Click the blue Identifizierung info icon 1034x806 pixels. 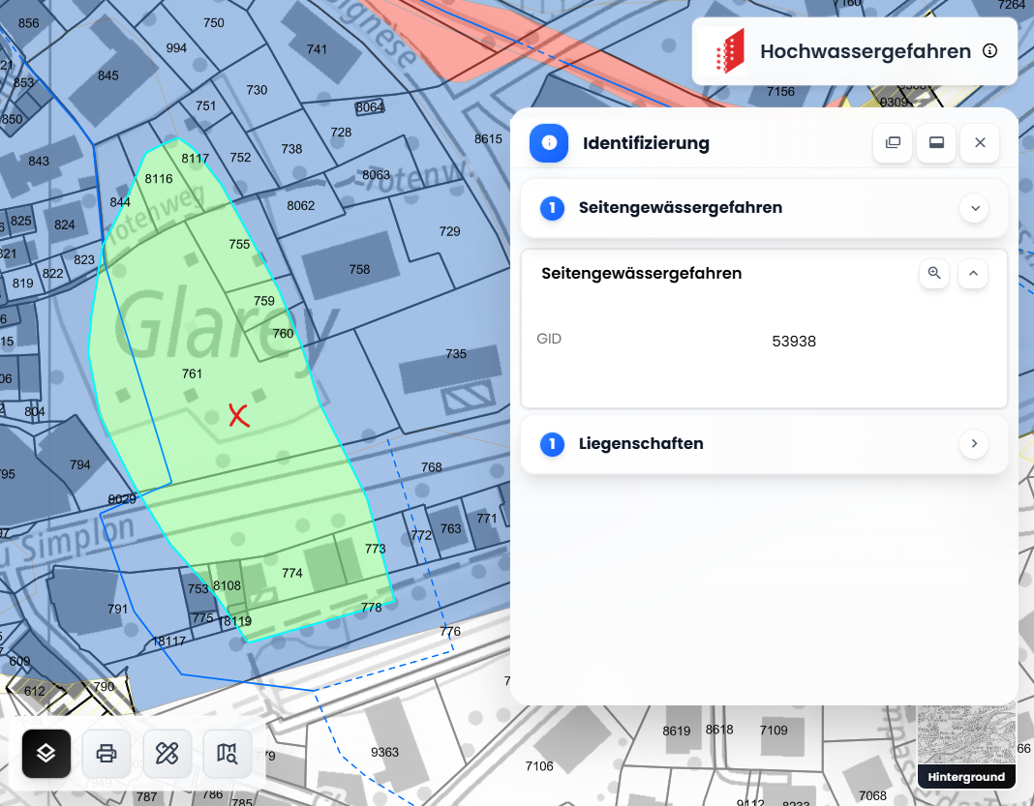tap(549, 143)
